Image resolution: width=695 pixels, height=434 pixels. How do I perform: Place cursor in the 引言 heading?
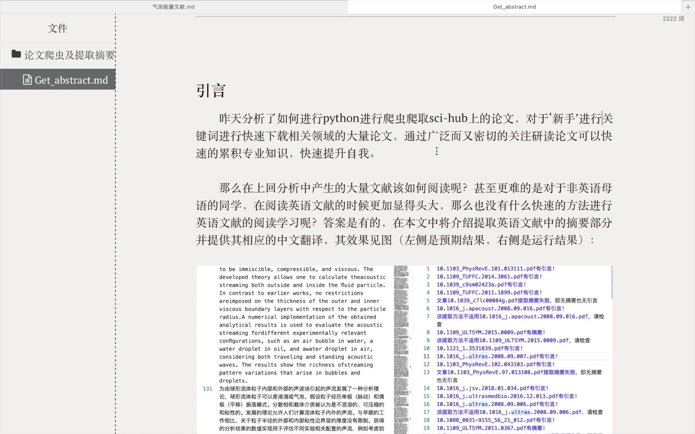211,90
